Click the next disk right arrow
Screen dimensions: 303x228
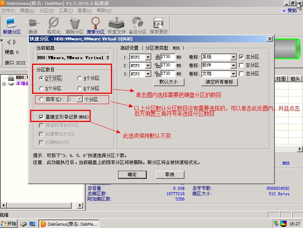pos(15,42)
